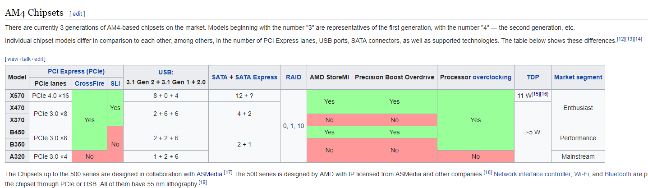
Task: Click the SLI column header link
Action: tap(115, 83)
